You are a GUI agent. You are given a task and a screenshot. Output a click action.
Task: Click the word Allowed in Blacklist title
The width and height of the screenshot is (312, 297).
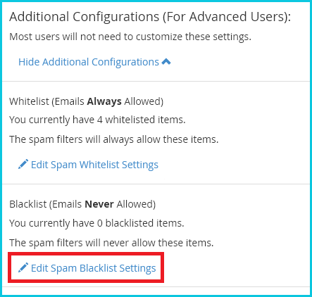[x=136, y=204]
